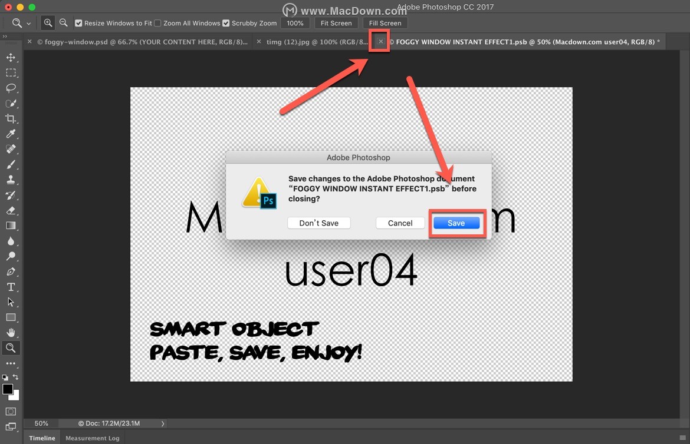690x444 pixels.
Task: Select the Clone Stamp tool
Action: (x=11, y=180)
